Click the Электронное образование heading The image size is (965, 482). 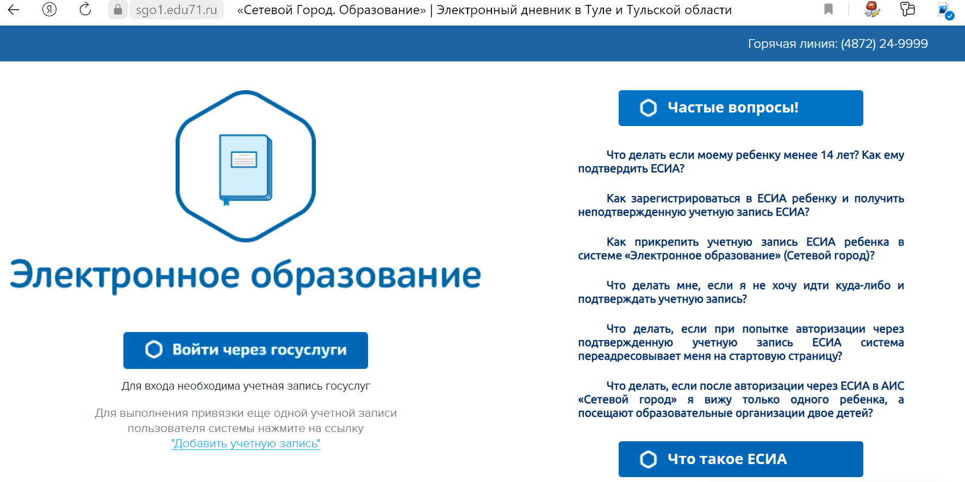[246, 276]
